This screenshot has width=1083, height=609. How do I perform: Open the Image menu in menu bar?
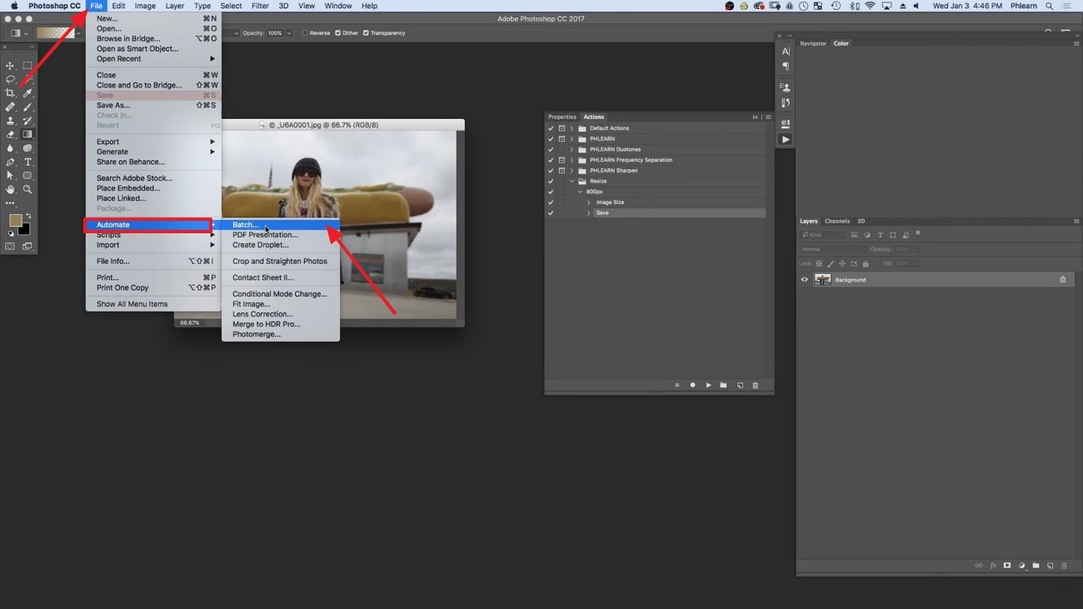point(145,6)
